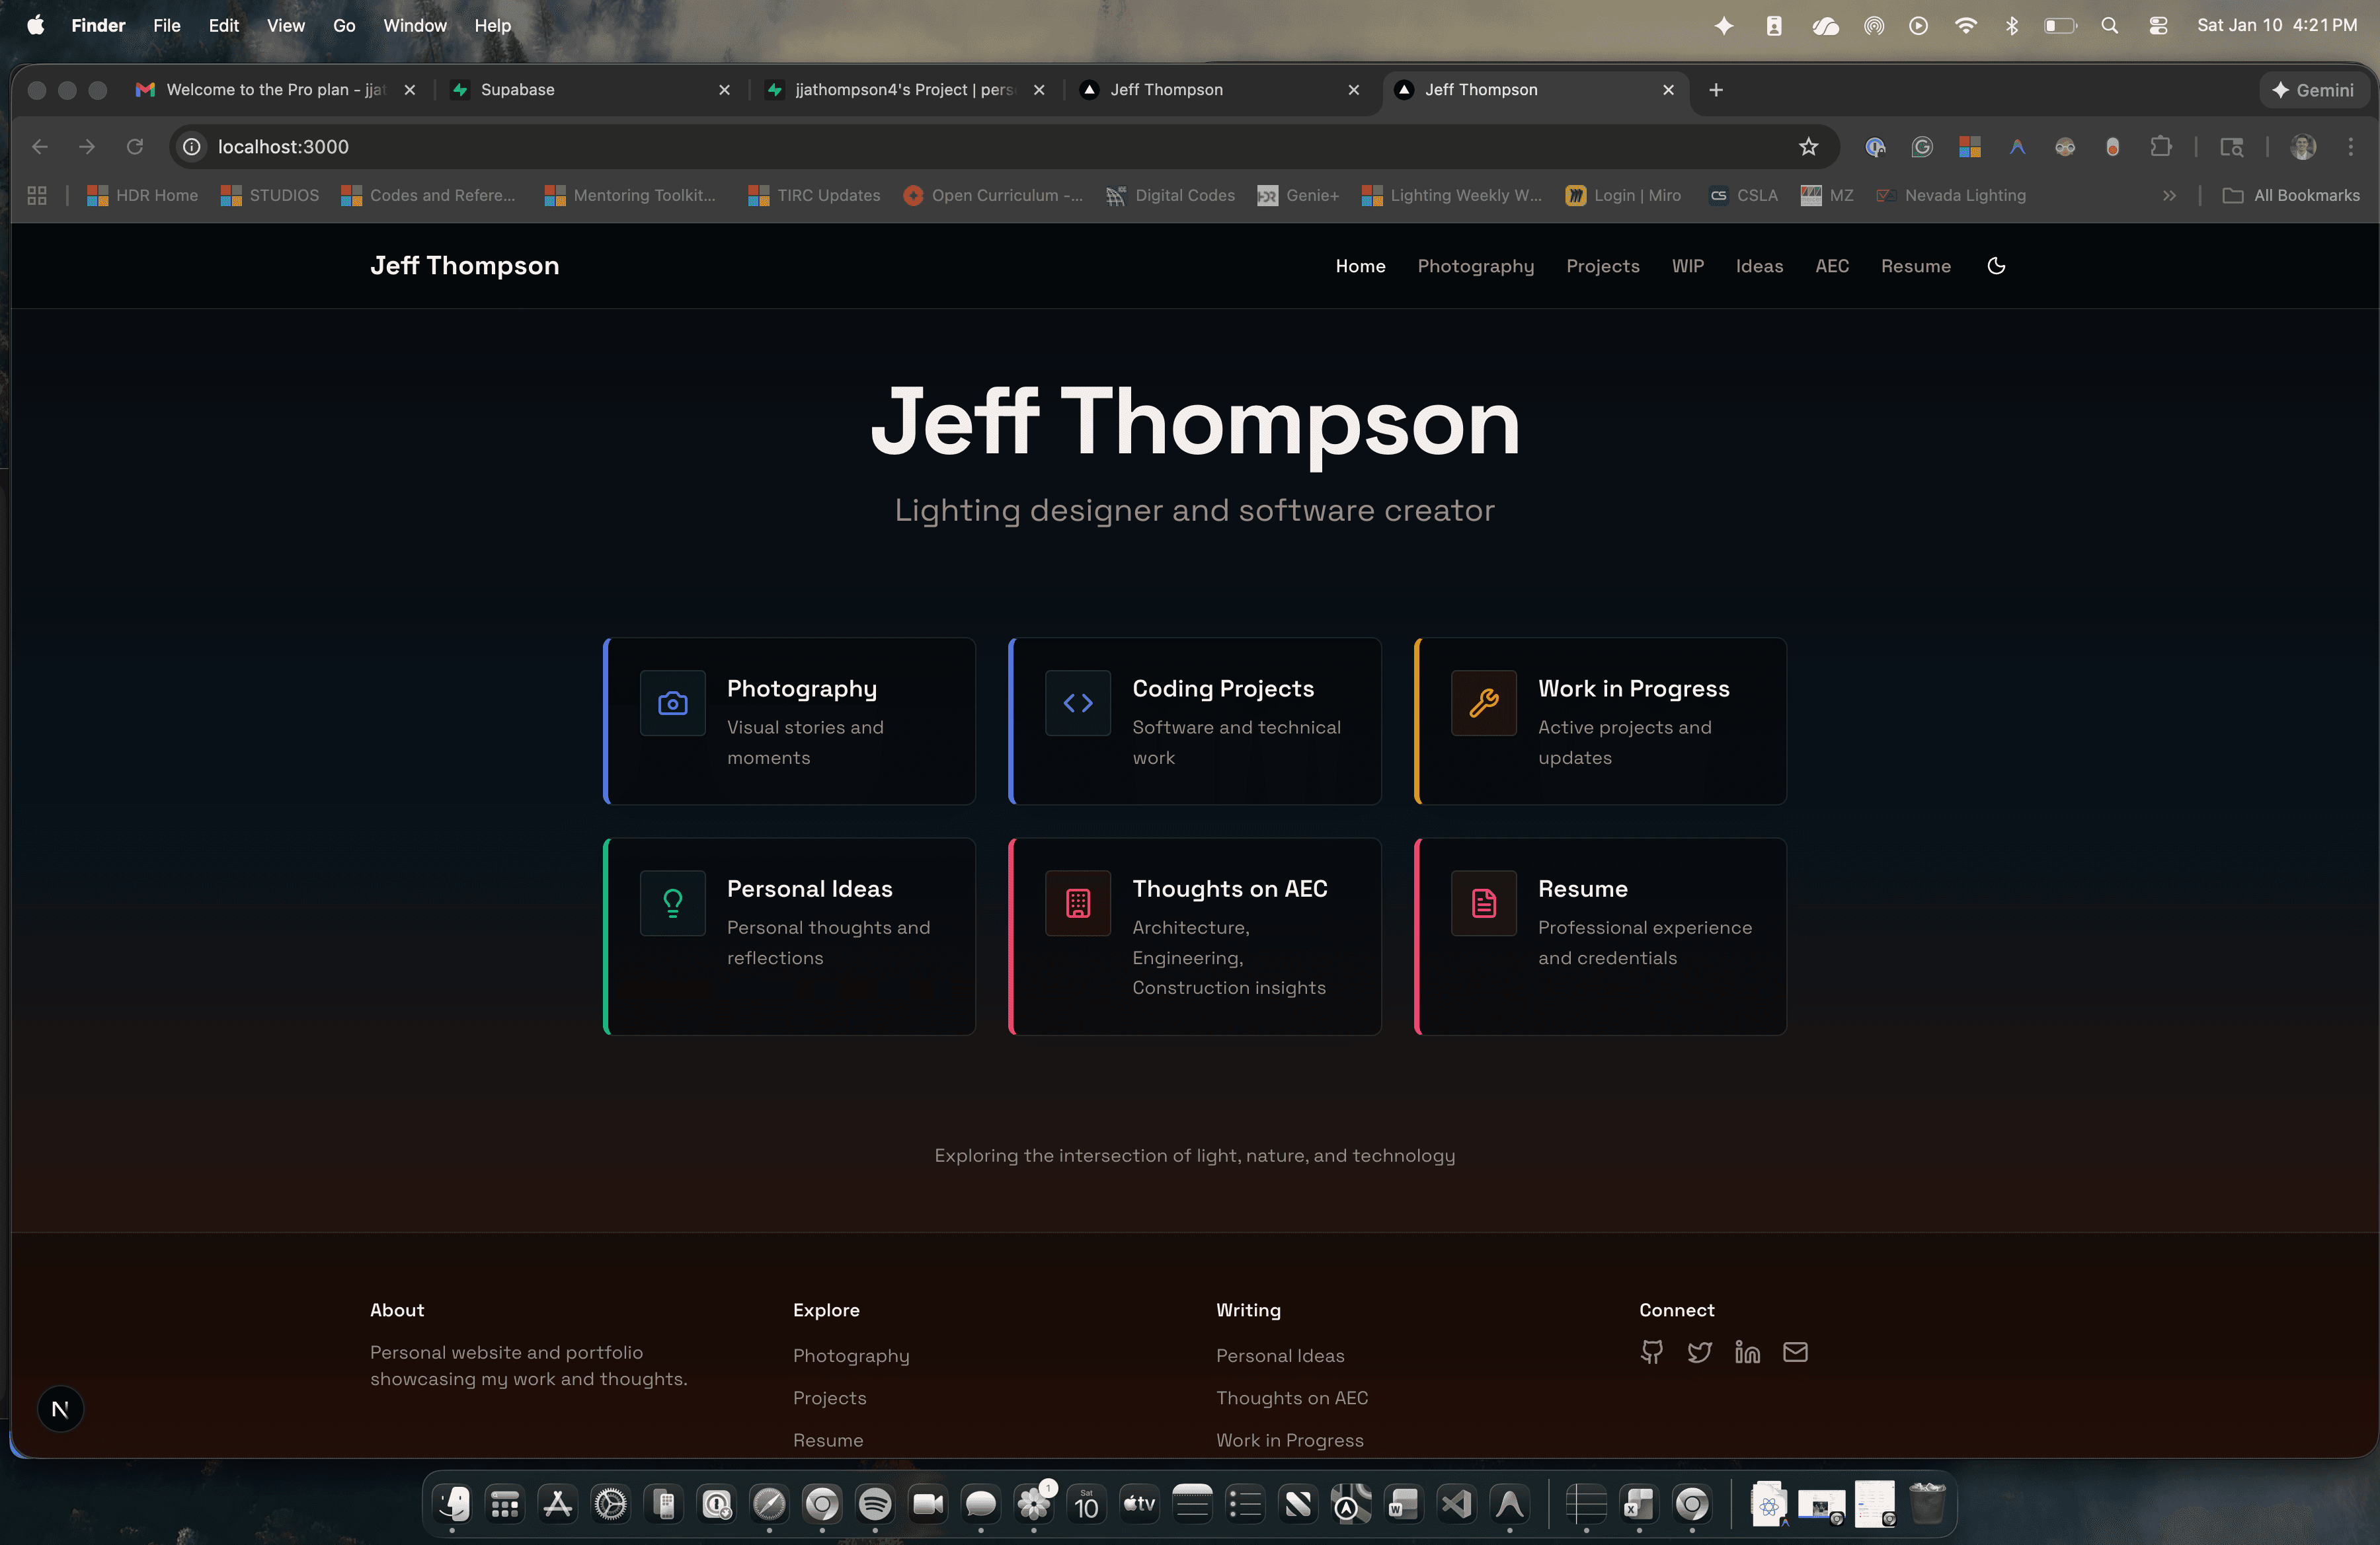Click the camera icon on the Photography card
The height and width of the screenshot is (1545, 2380).
672,704
